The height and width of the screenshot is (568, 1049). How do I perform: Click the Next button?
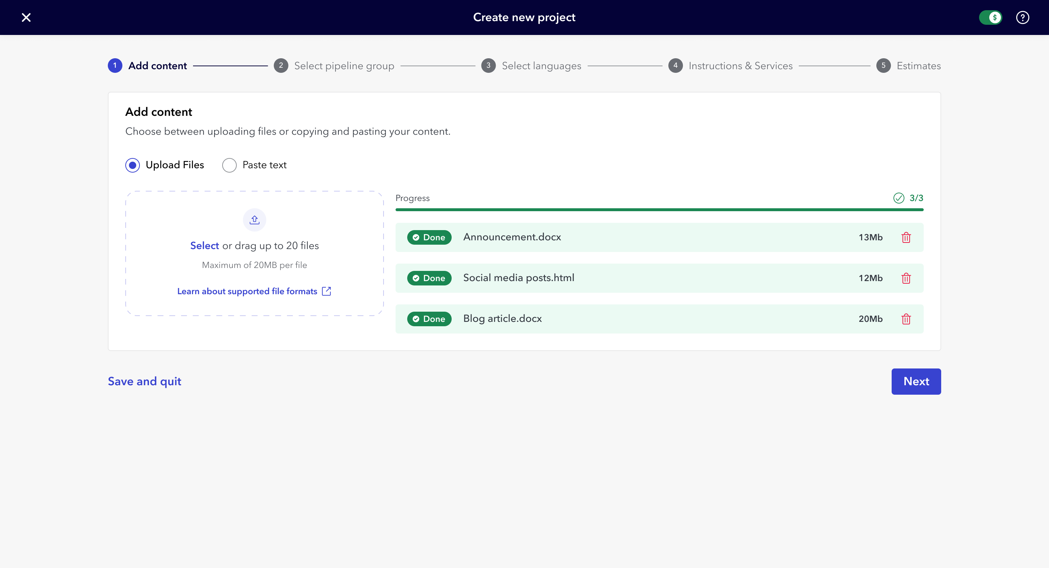coord(916,381)
